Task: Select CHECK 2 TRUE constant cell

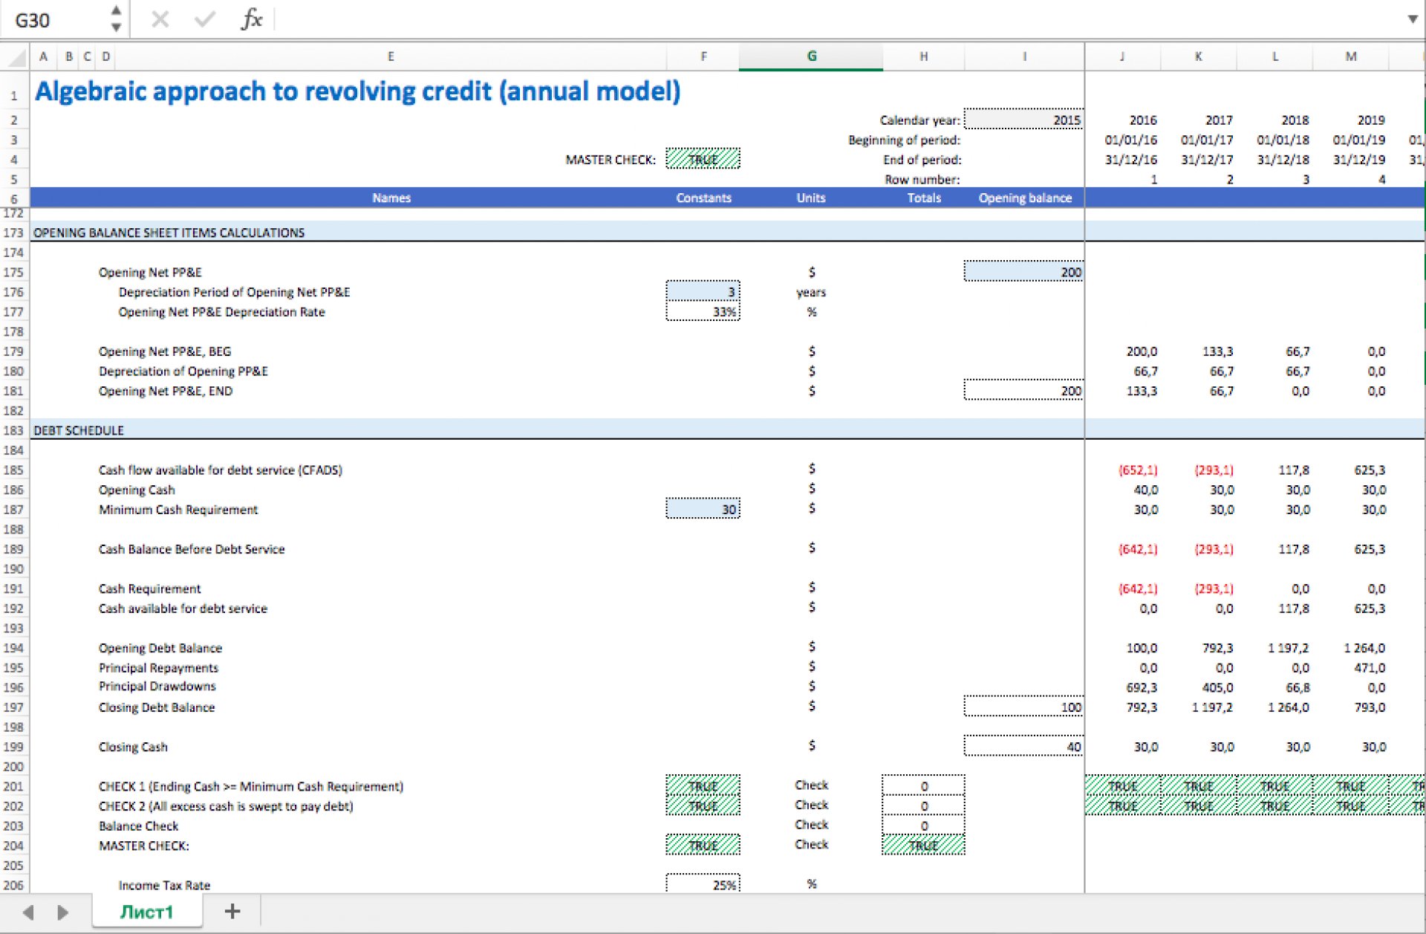Action: (x=703, y=805)
